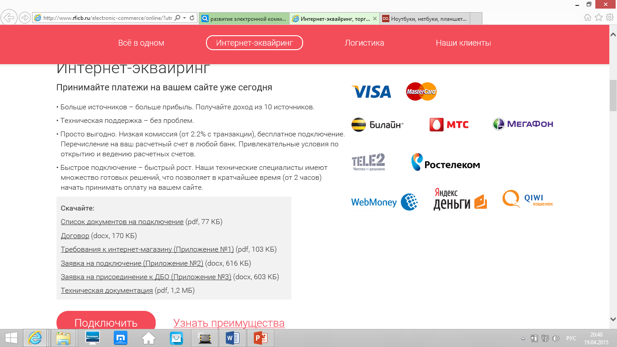Click the МТС logo
Screen dimensions: 617x347
[449, 124]
